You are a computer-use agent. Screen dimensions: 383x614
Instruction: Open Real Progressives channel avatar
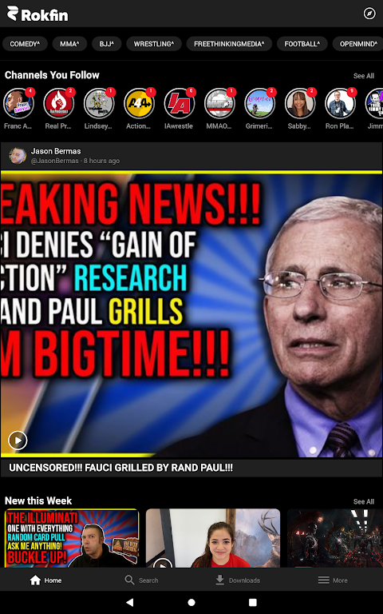click(58, 103)
